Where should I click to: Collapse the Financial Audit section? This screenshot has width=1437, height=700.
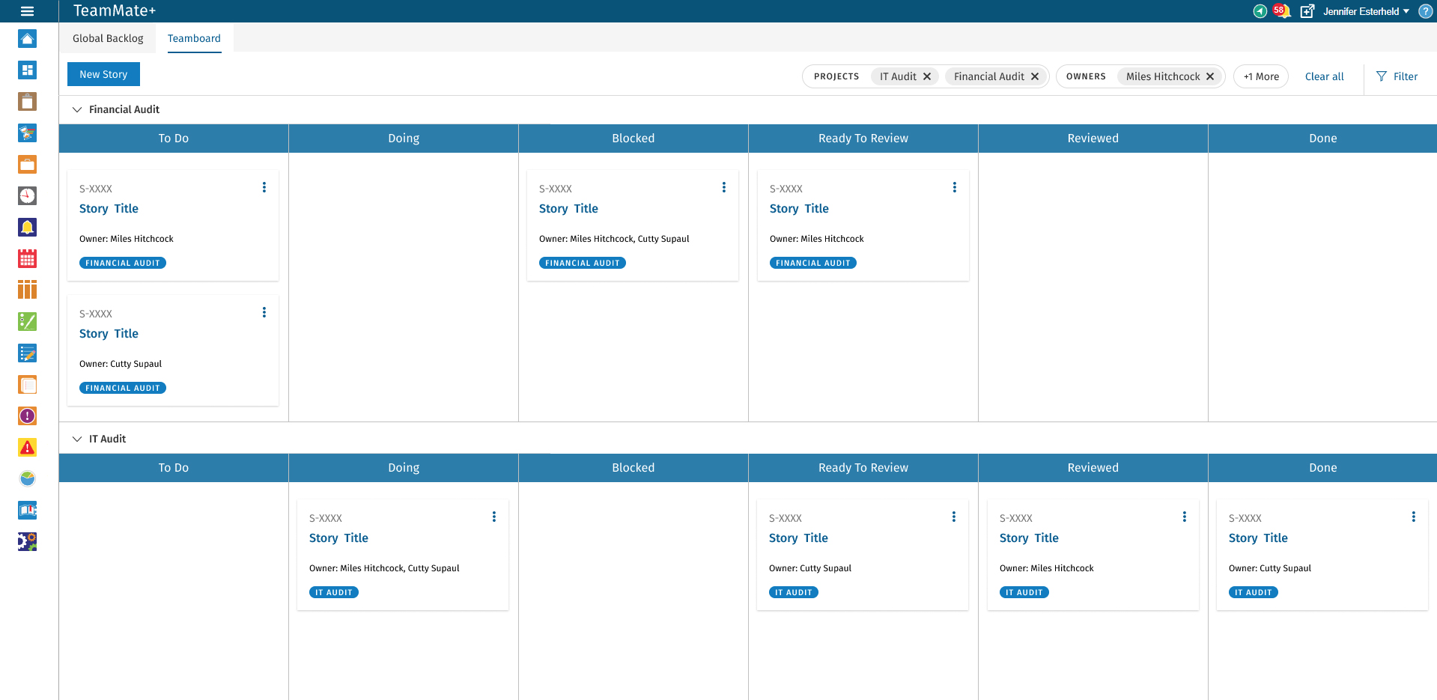click(x=77, y=109)
